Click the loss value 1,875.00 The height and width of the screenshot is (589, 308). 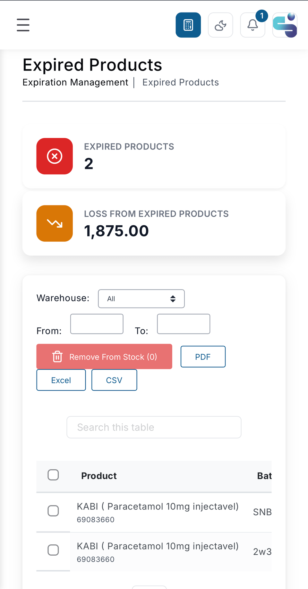(116, 231)
